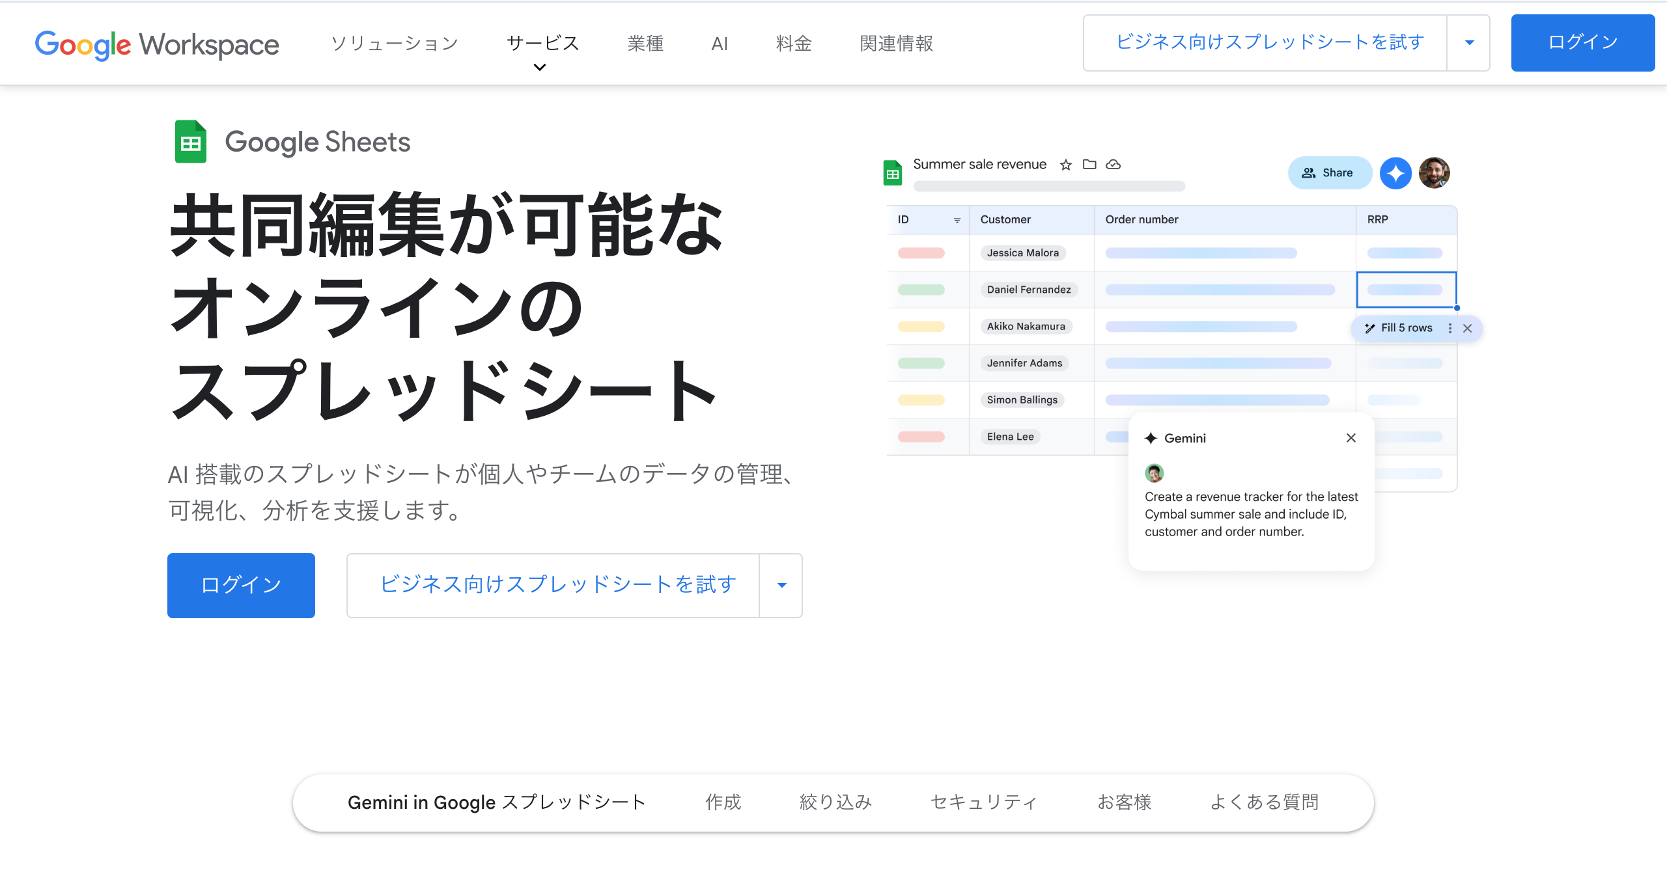The width and height of the screenshot is (1667, 885).
Task: Select the セキュリティ tab
Action: (984, 802)
